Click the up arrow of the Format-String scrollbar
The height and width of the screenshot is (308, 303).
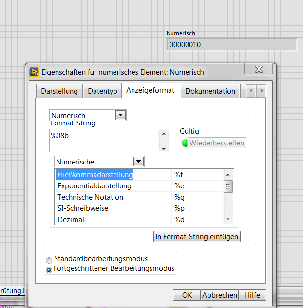click(164, 134)
